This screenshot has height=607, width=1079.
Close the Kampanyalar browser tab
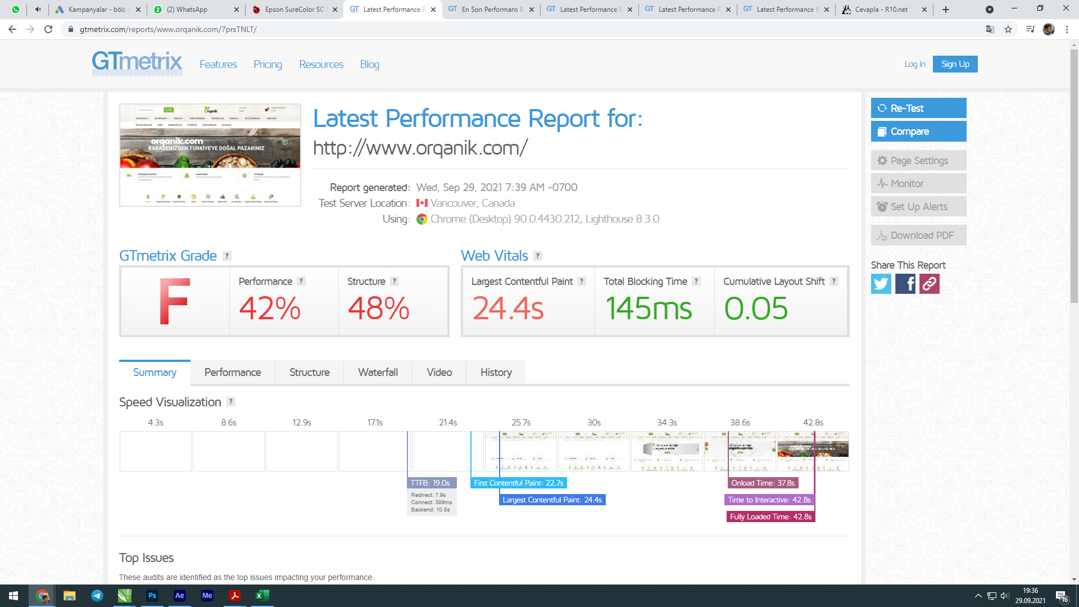(138, 10)
